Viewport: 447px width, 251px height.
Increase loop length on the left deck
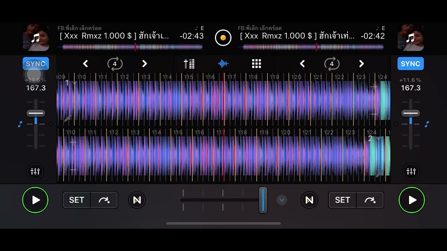point(145,64)
